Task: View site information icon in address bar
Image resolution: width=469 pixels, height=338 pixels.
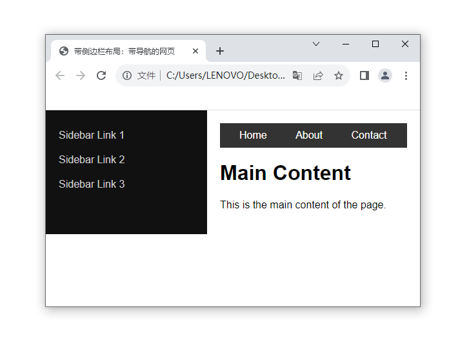Action: (x=127, y=75)
